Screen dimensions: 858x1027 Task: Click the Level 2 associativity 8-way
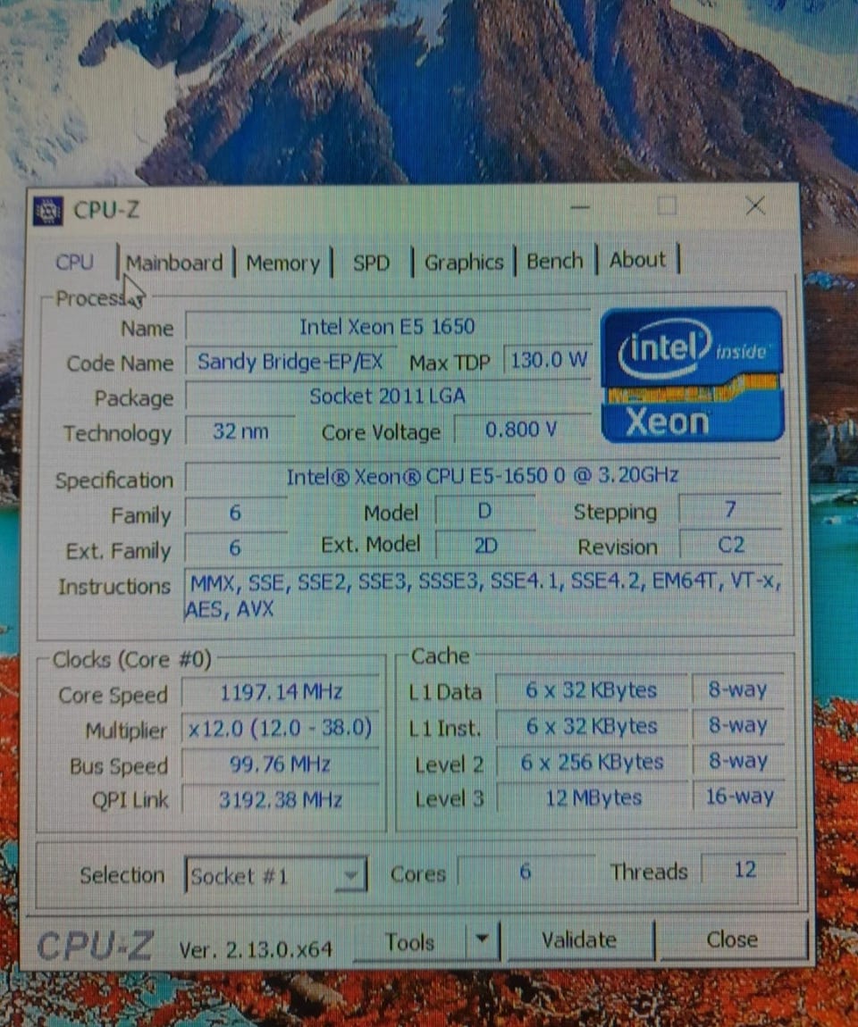click(x=738, y=761)
